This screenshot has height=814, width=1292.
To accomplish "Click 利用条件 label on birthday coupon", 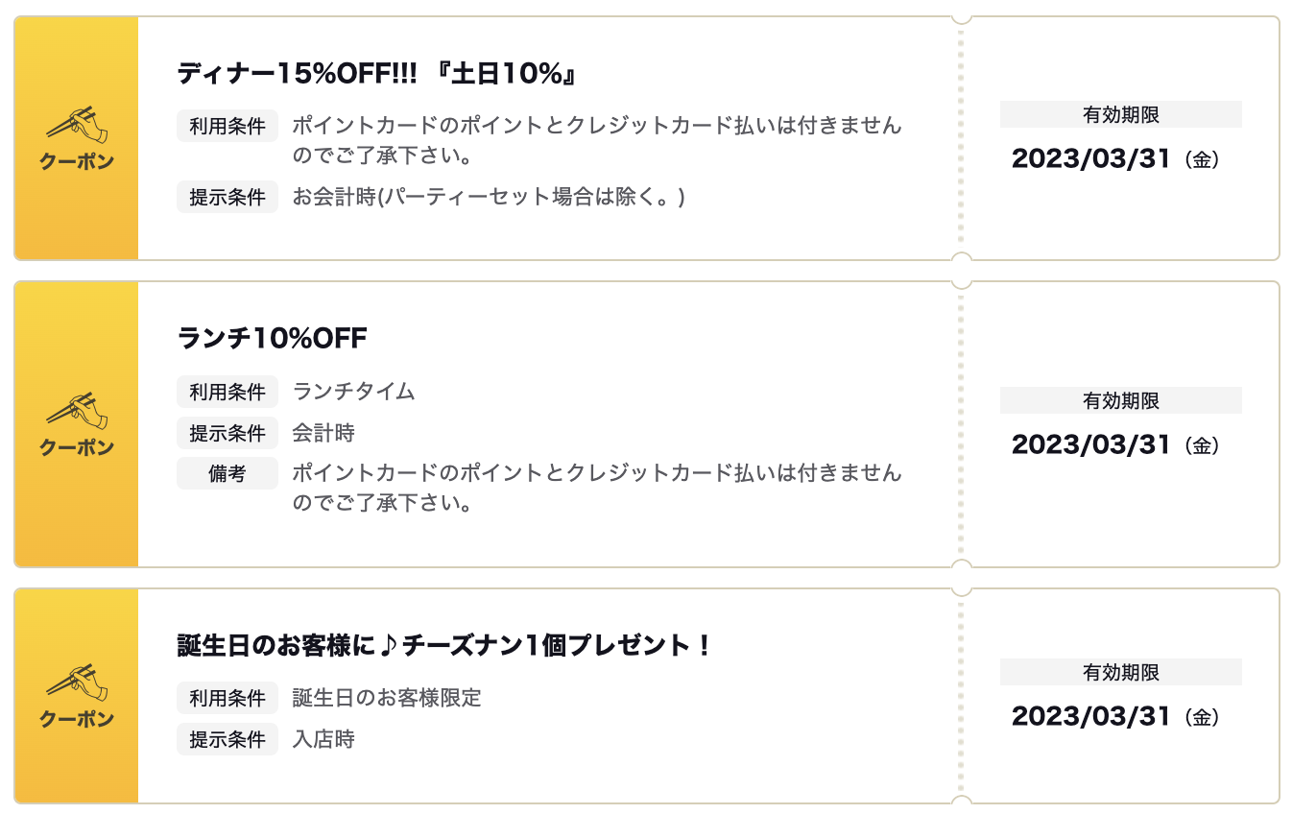I will click(227, 698).
